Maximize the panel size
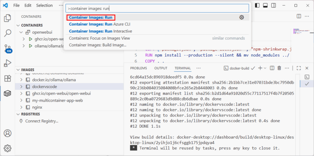314x156 pixels. coord(299,68)
